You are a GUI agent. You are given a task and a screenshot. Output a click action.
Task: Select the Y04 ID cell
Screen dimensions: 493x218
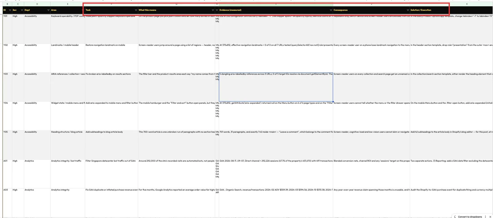[7, 116]
